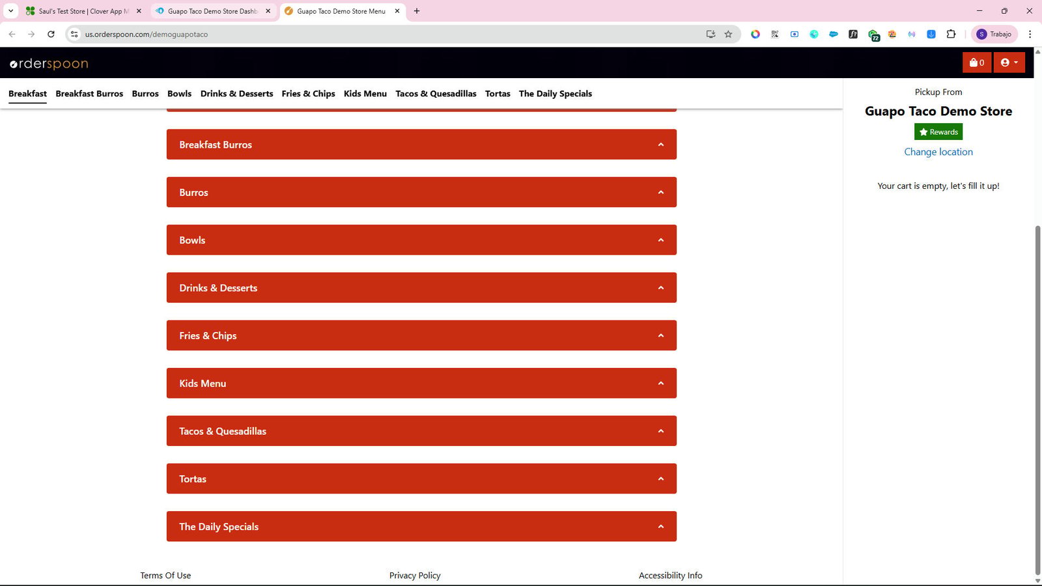Open the Trabajo profile button
Screen dimensions: 1042x586
click(x=994, y=34)
